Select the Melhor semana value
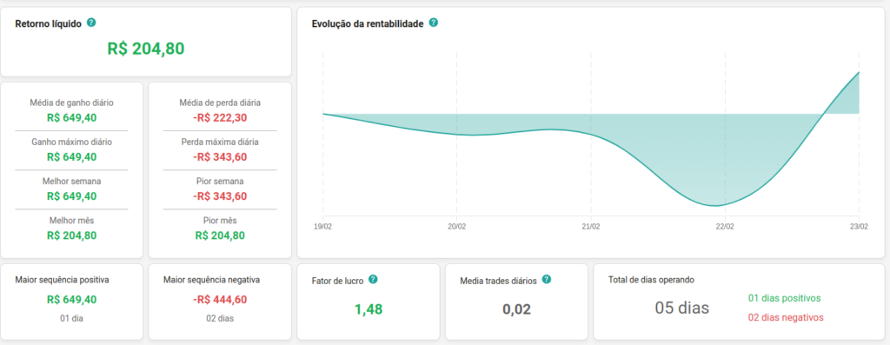Image resolution: width=890 pixels, height=345 pixels. (x=71, y=196)
